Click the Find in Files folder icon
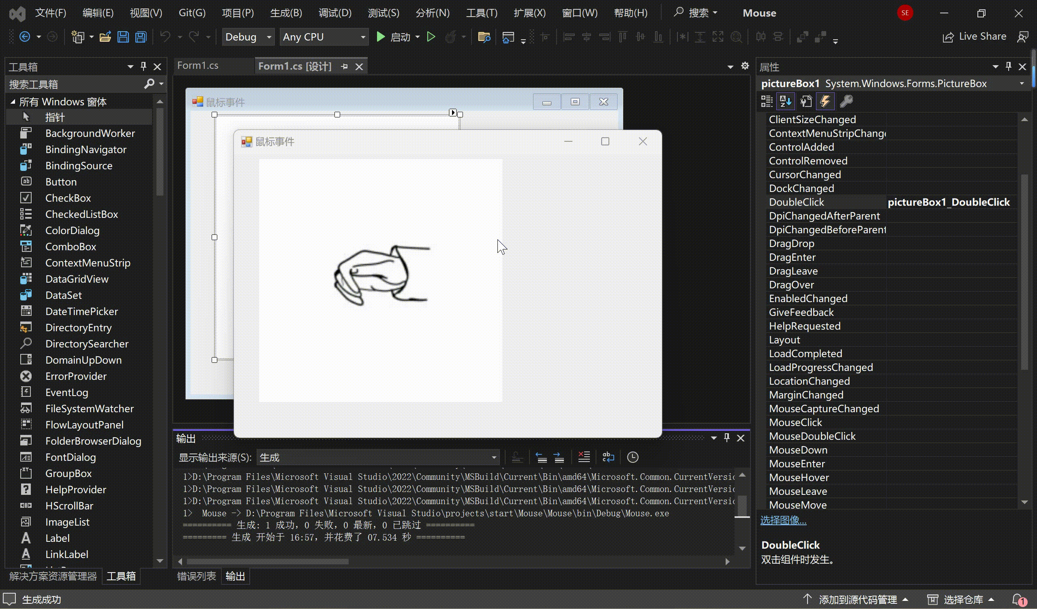The image size is (1037, 609). [484, 37]
